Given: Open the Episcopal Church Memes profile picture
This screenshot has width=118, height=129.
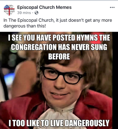Looking at the screenshot, I should 9,10.
